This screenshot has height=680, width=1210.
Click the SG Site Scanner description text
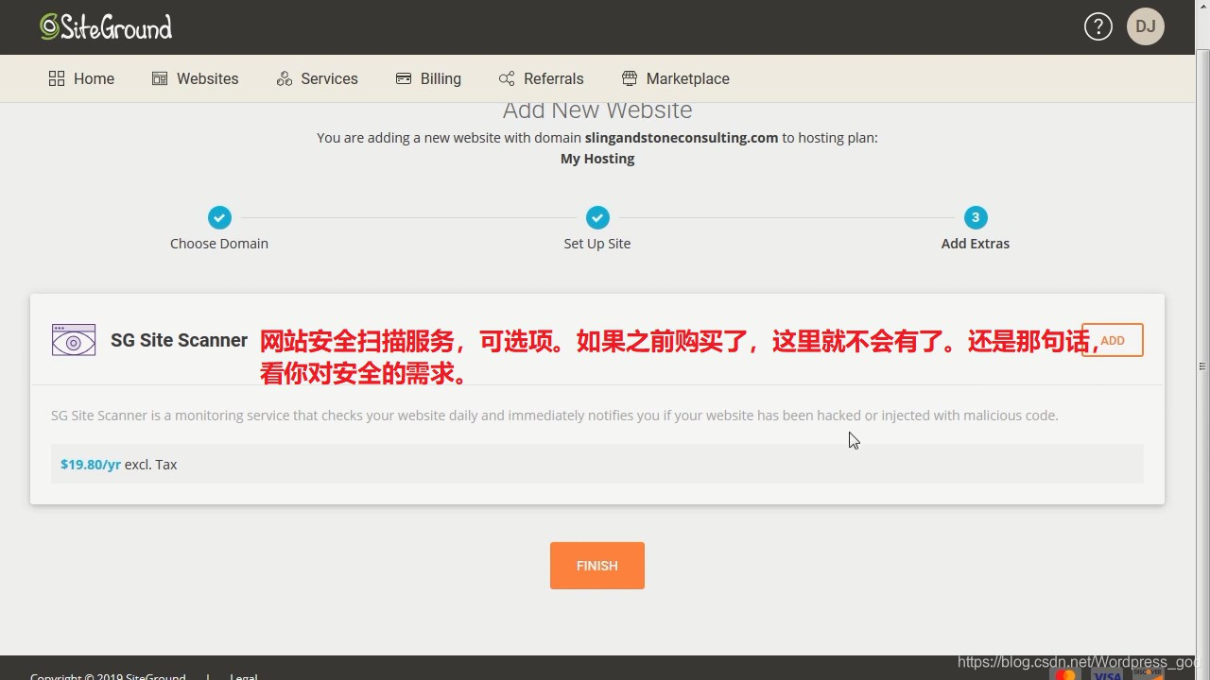click(x=555, y=416)
